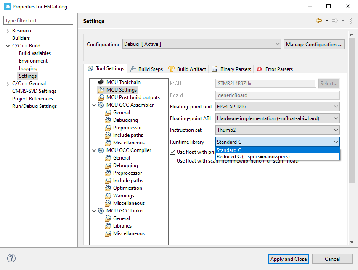Click the IDE icon in title bar
Viewport: 358px width, 270px height.
point(7,6)
